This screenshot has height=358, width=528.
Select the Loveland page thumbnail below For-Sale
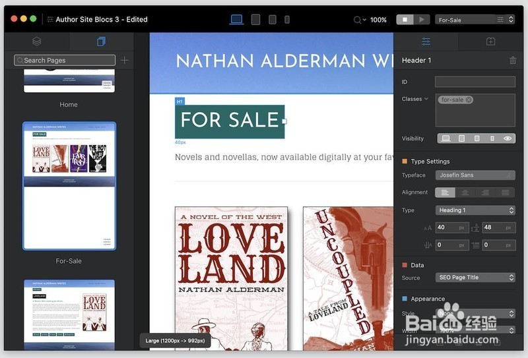point(69,315)
